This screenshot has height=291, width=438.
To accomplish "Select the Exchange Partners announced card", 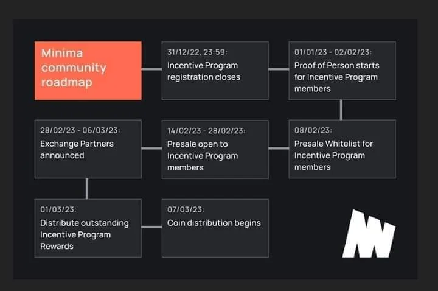I will (88, 149).
